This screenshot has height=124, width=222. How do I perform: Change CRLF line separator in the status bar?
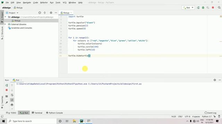pos(180,116)
